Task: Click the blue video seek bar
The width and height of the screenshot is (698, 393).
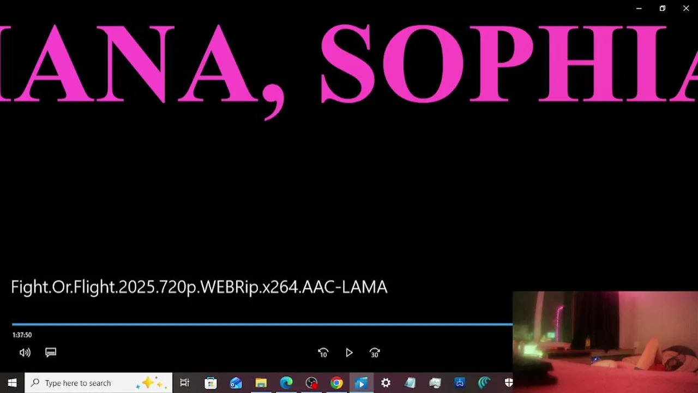Action: click(x=262, y=324)
